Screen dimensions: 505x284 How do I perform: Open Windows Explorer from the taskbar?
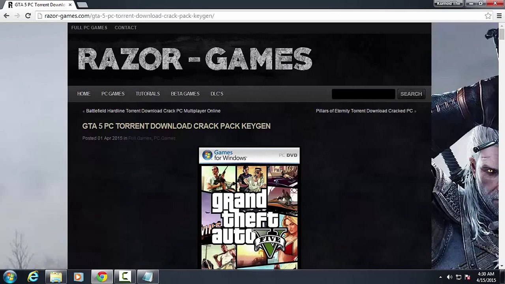[x=56, y=277]
